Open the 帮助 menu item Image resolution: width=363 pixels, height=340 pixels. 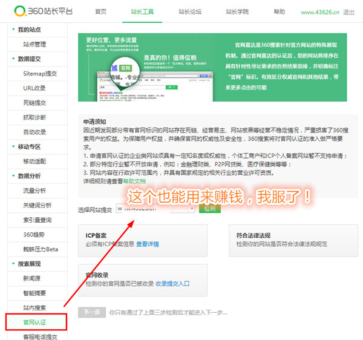pyautogui.click(x=279, y=11)
